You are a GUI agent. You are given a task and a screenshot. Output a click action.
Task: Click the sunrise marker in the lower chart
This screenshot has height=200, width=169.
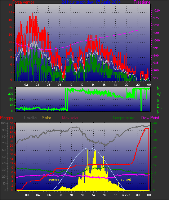tap(54, 179)
